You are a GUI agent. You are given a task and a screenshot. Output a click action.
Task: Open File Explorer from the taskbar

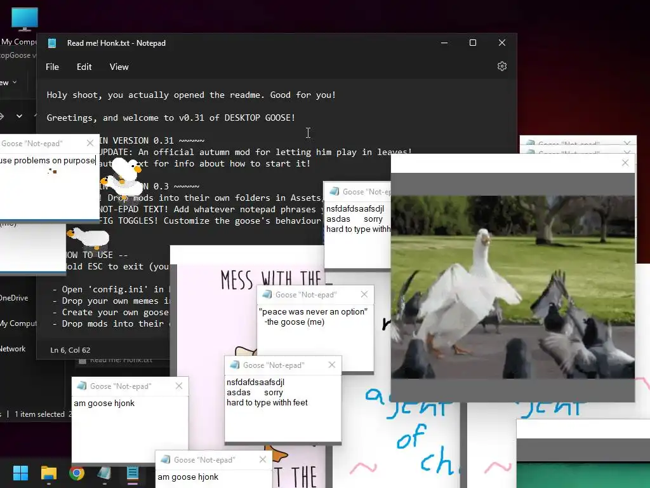coord(48,473)
